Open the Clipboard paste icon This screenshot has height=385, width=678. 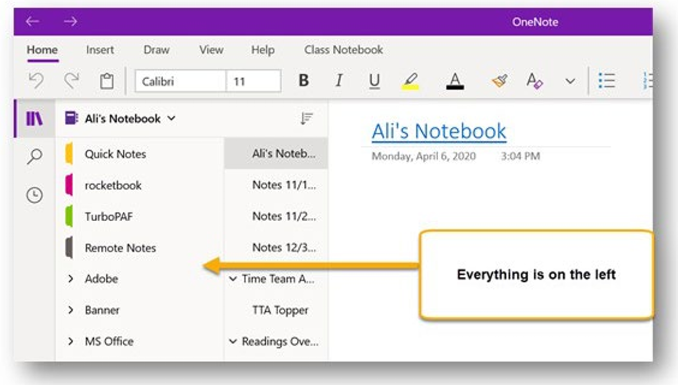[x=106, y=80]
